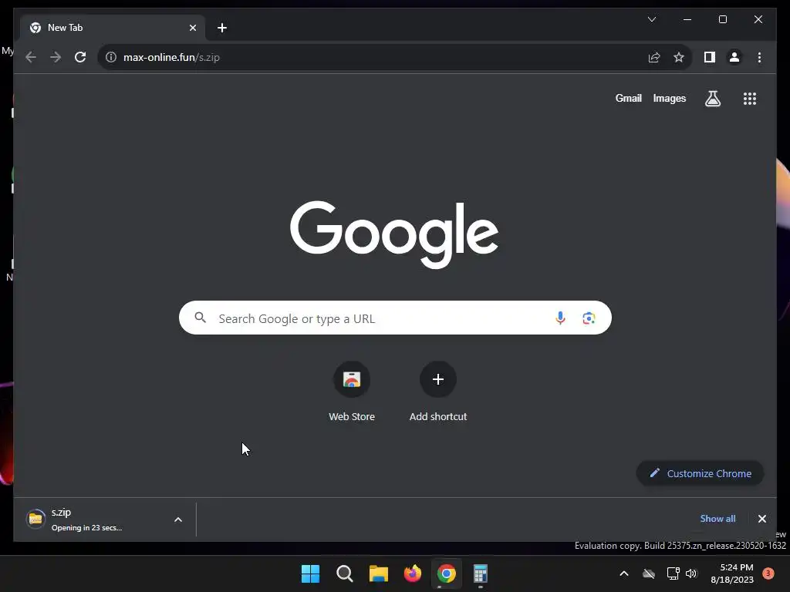Open the notification badge showing 3
Screen dimensions: 790x592
pos(768,573)
